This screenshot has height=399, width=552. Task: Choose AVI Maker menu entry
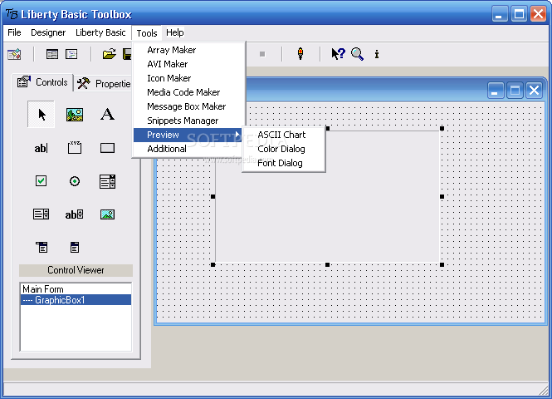click(x=189, y=64)
